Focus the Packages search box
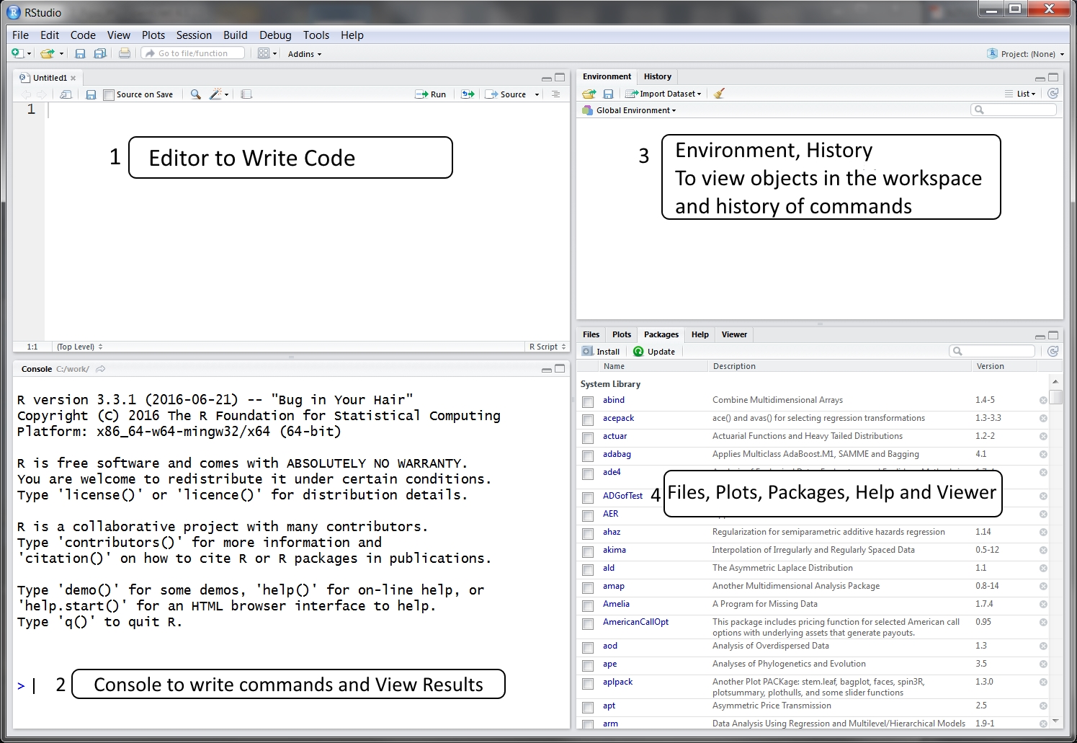The width and height of the screenshot is (1077, 743). pos(992,351)
